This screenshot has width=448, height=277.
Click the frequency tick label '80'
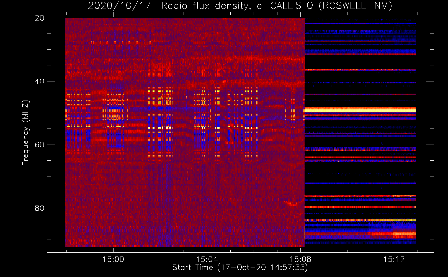40,208
